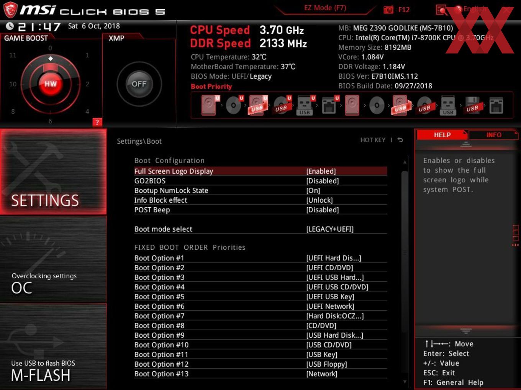This screenshot has height=390, width=521.
Task: Open the SETTINGS section
Action: click(x=53, y=172)
